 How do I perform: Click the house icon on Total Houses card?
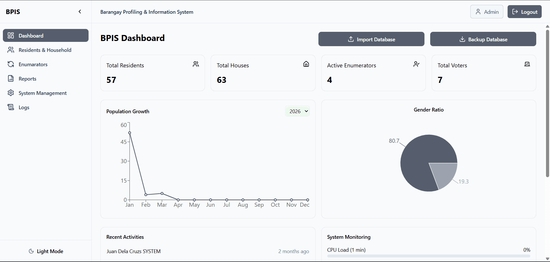point(306,64)
